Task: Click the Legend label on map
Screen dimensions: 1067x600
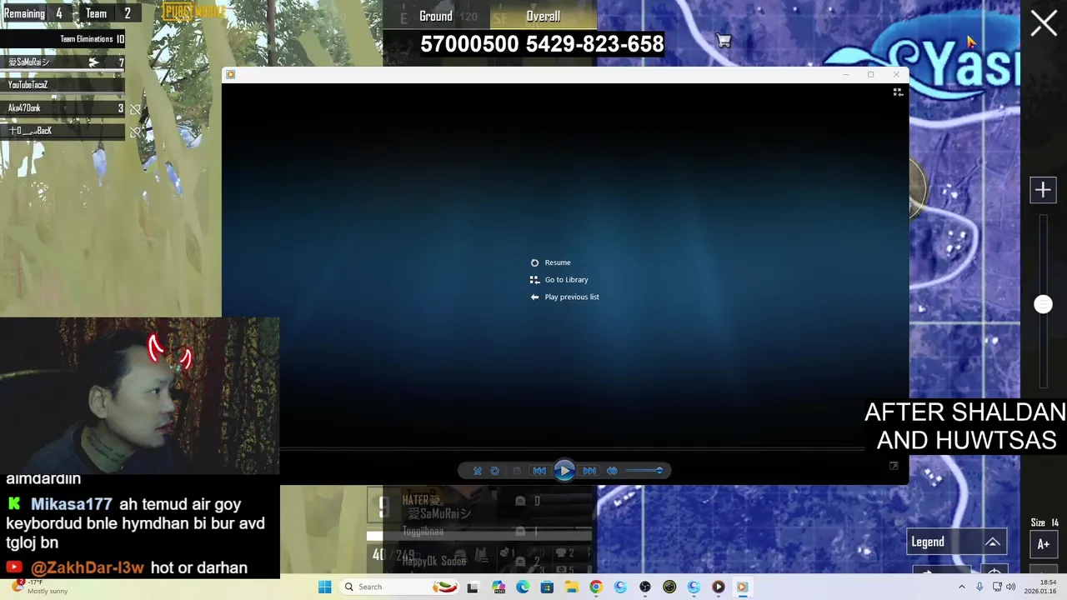Action: coord(928,542)
